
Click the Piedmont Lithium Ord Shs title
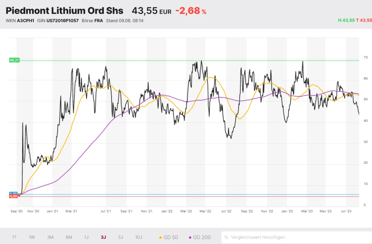pyautogui.click(x=64, y=11)
